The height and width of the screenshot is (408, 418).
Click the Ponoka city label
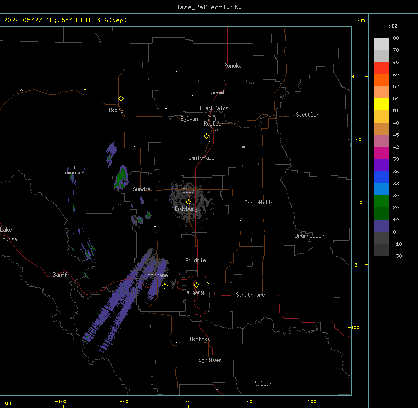click(x=233, y=66)
